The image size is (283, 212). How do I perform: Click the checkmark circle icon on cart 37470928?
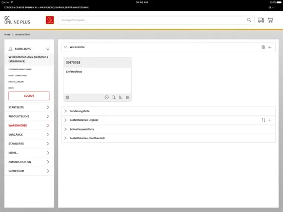pyautogui.click(x=107, y=97)
